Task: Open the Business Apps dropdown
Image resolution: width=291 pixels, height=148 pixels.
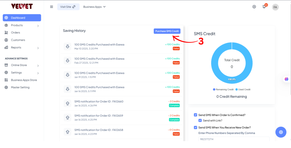Action: point(94,7)
